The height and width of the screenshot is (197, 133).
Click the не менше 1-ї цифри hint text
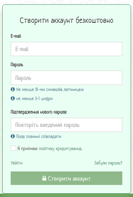click(x=34, y=99)
